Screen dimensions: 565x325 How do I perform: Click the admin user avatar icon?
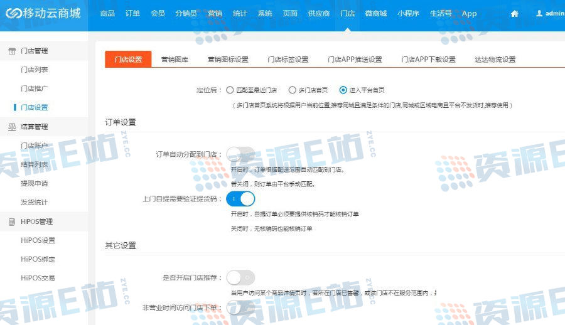point(539,14)
